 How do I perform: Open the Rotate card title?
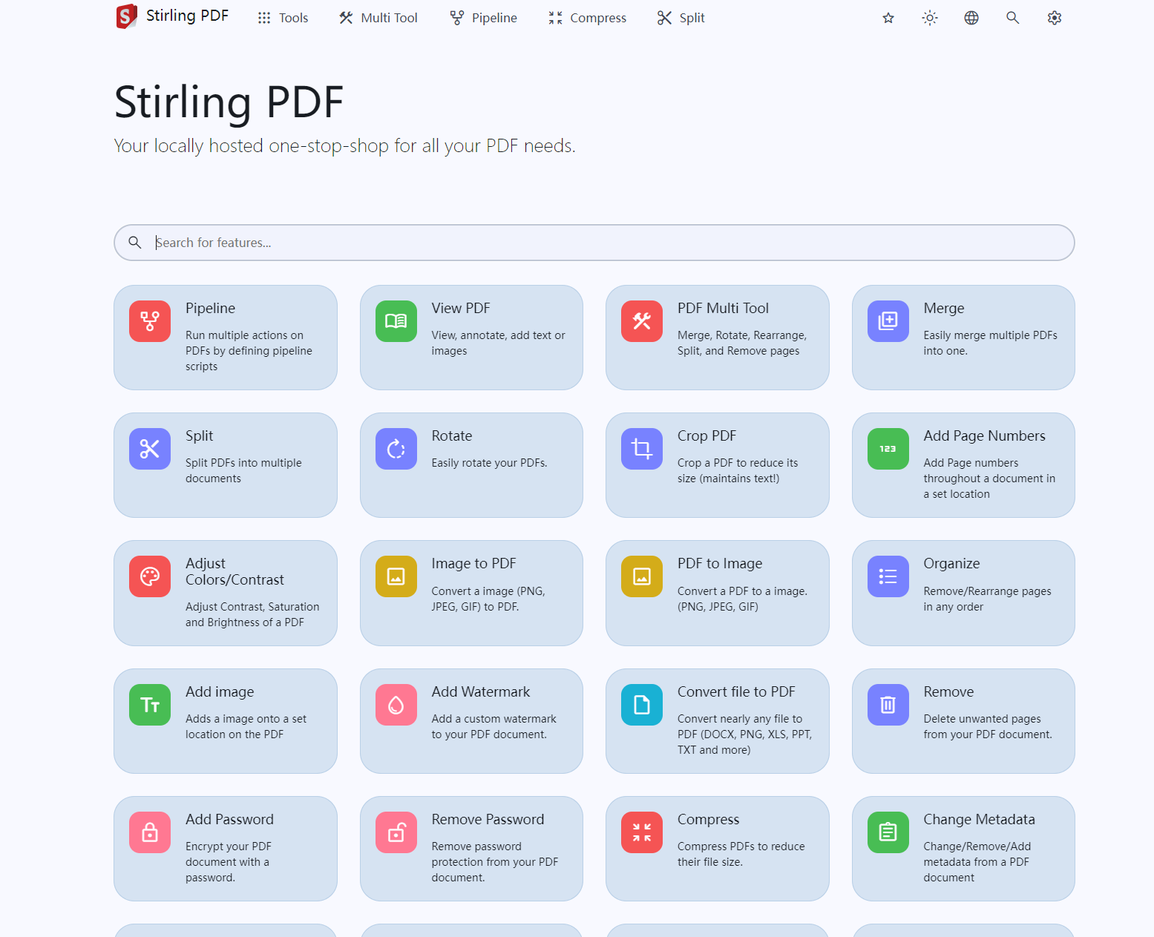pyautogui.click(x=452, y=435)
